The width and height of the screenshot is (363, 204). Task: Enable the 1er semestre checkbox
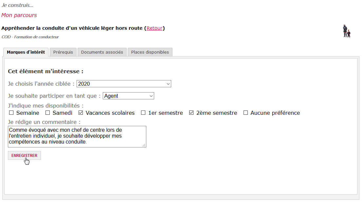tap(143, 113)
